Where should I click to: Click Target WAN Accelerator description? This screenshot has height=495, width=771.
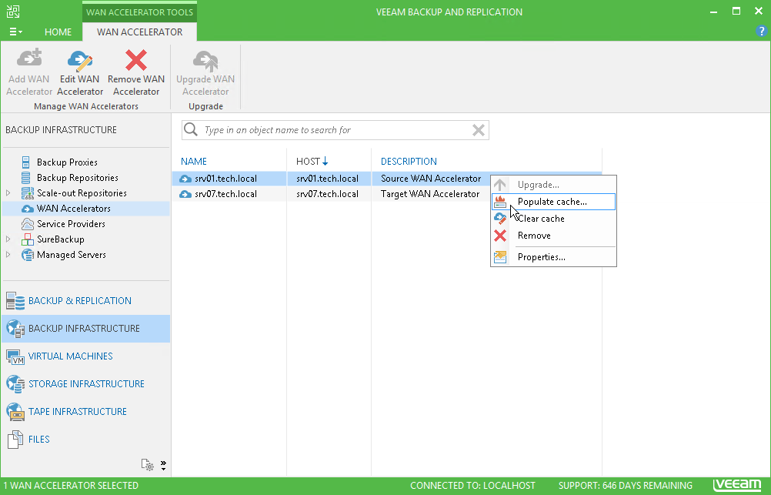(x=430, y=194)
